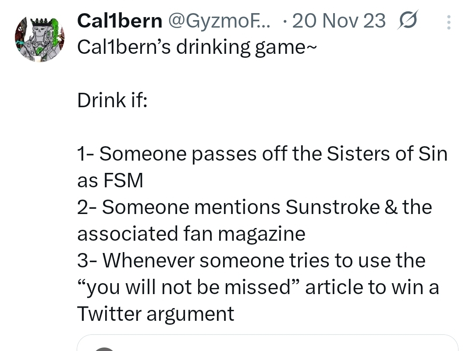The width and height of the screenshot is (473, 351).
Task: Click the "Drink if:" text
Action: click(x=112, y=101)
